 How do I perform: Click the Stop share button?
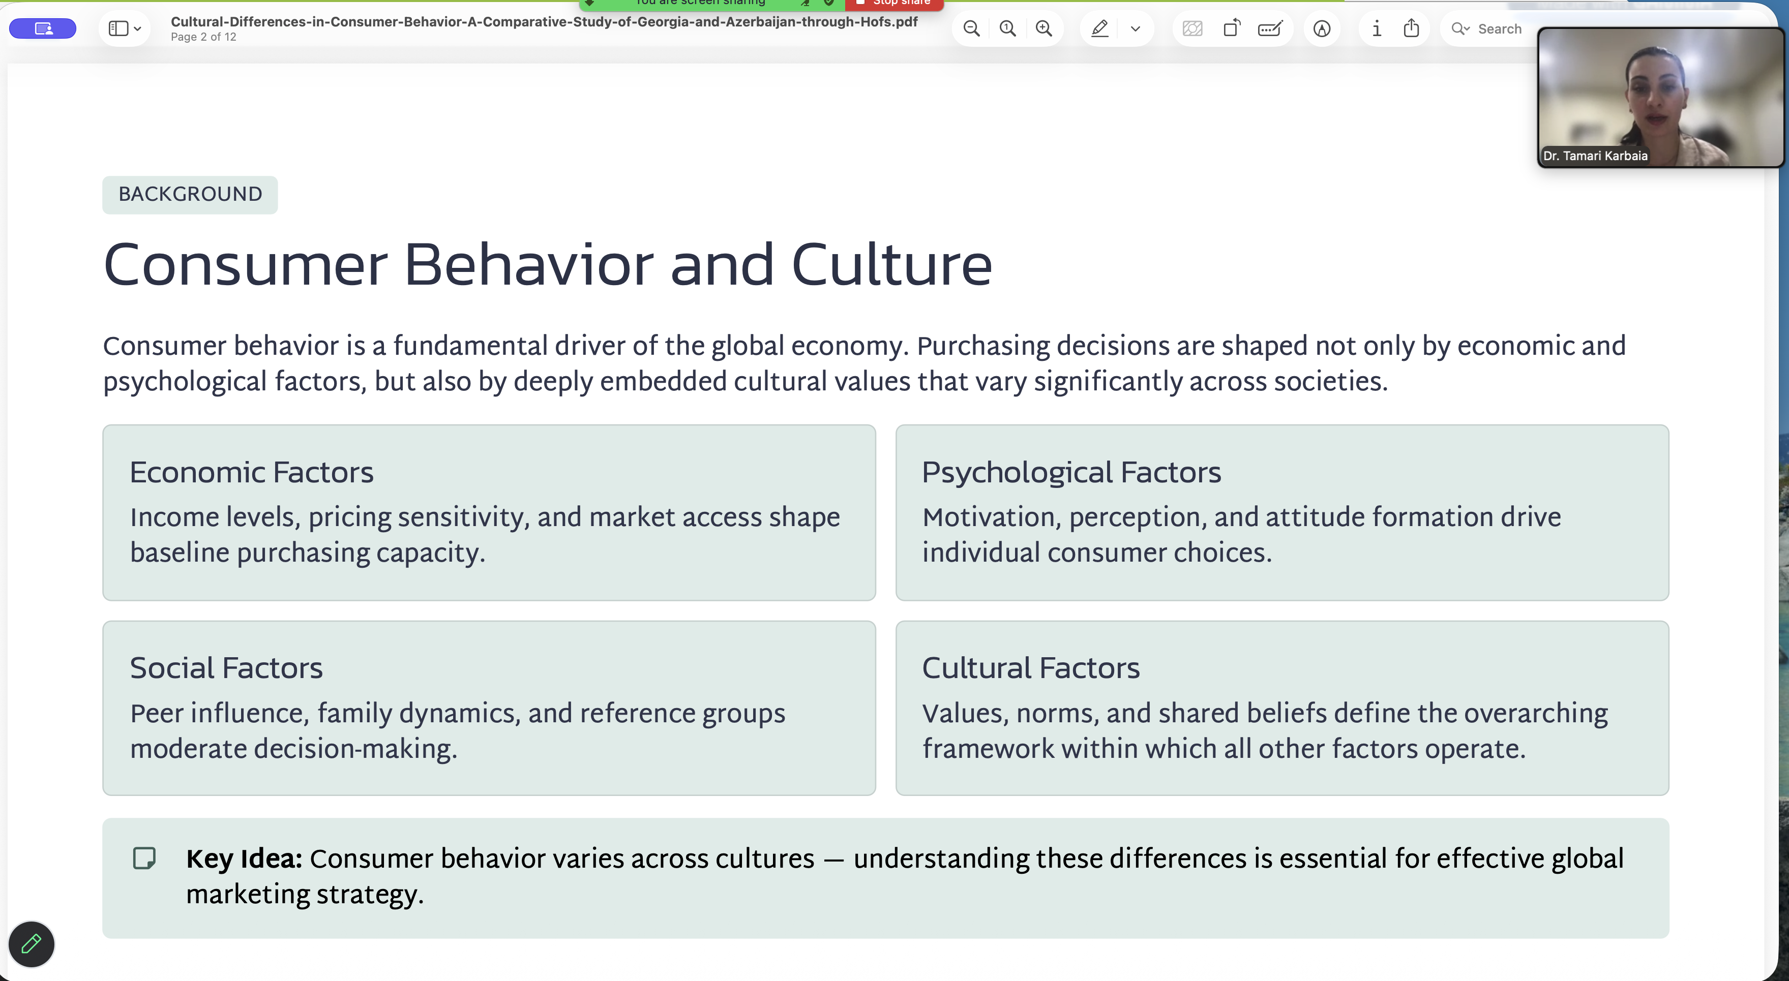(x=894, y=4)
